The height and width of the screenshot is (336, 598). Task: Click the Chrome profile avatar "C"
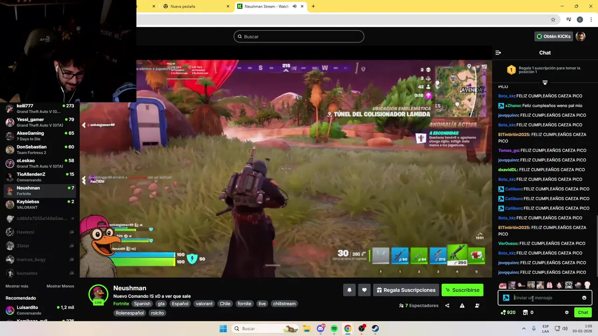pyautogui.click(x=580, y=20)
